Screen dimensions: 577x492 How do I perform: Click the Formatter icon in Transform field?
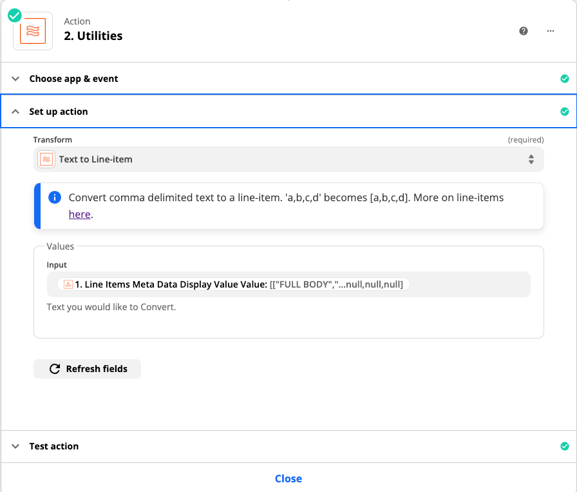[46, 159]
